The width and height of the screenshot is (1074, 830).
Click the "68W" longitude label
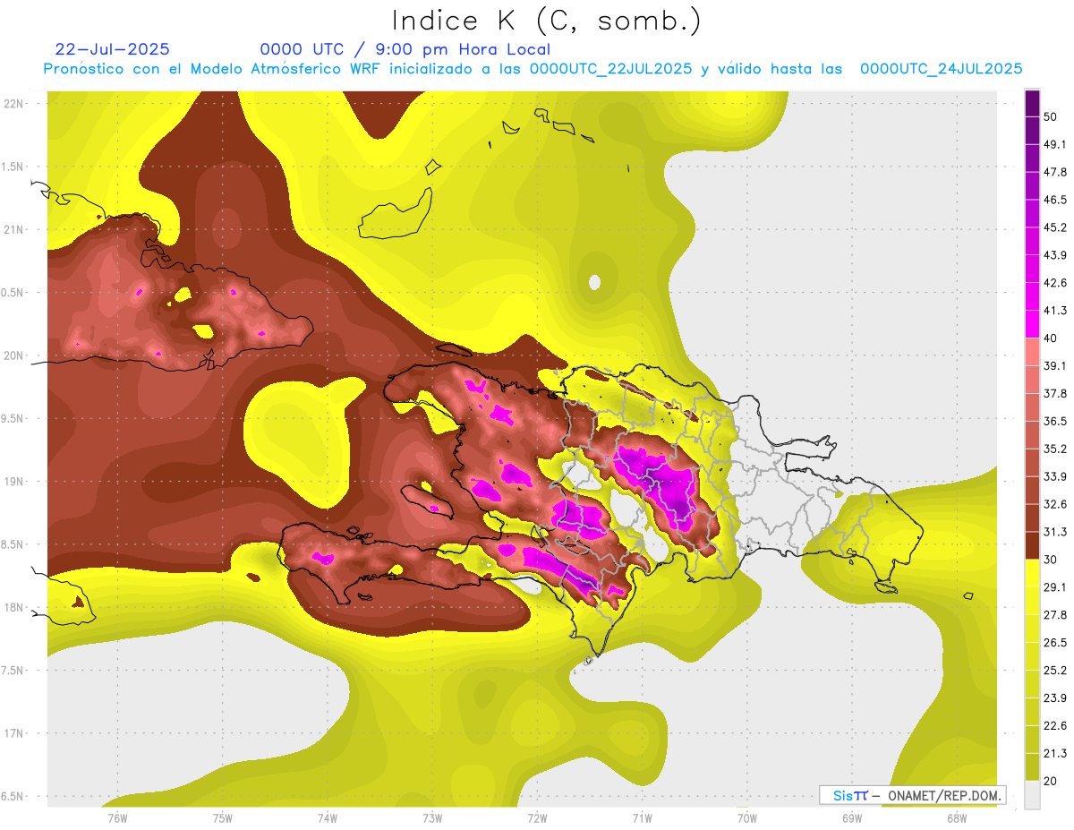[957, 817]
